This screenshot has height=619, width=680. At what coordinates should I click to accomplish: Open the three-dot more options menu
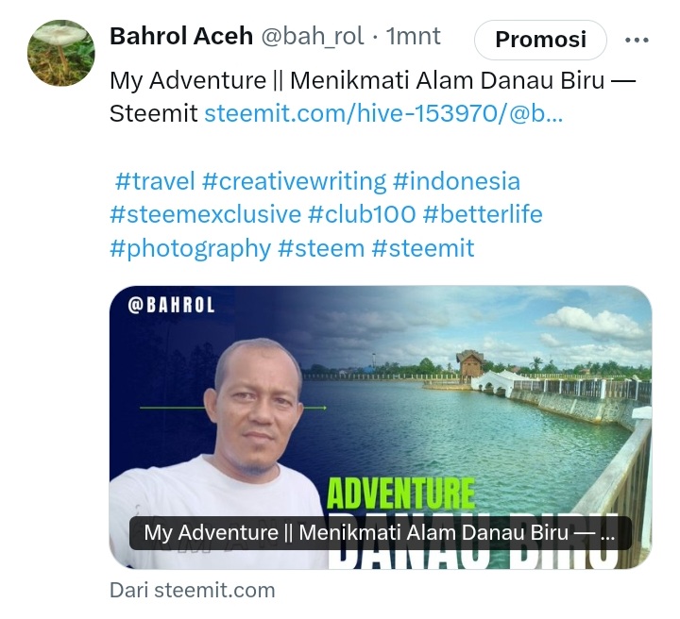coord(637,41)
